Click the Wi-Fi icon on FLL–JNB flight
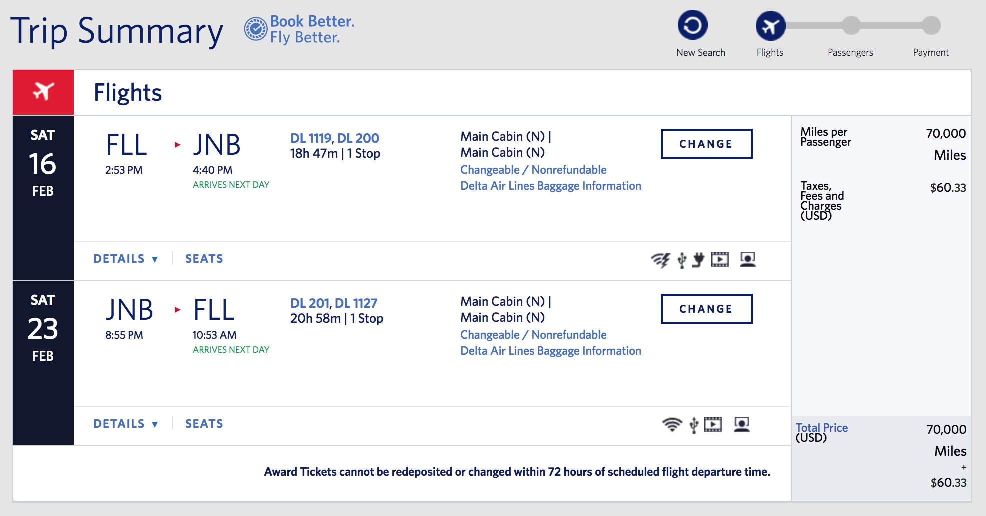 coord(660,260)
